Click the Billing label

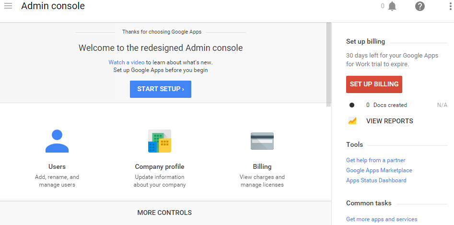262,167
